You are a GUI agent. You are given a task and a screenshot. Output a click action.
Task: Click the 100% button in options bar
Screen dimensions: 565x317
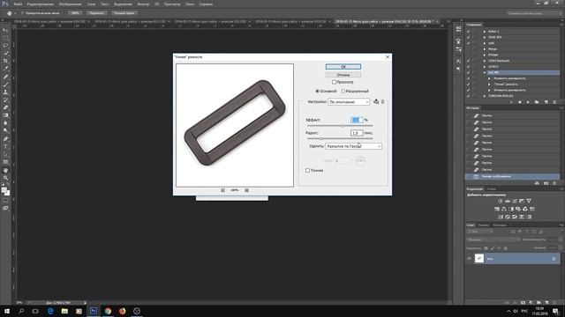click(x=74, y=13)
